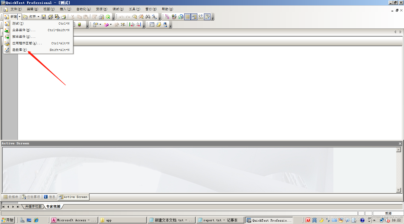Click Active Screen scrollbar up arrow

click(x=399, y=150)
